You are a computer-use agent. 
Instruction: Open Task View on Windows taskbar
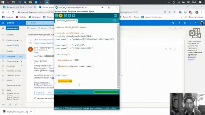[x=13, y=2]
